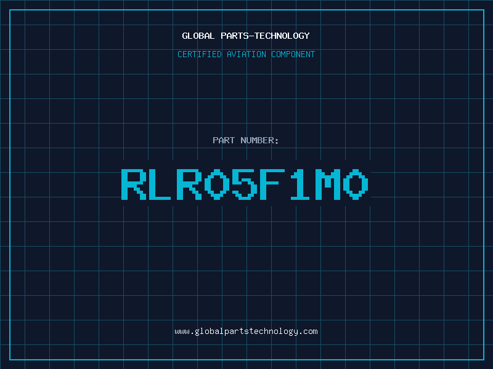Viewport: 493px width, 369px height.
Task: Select the letter L in the part number
Action: tap(161, 184)
